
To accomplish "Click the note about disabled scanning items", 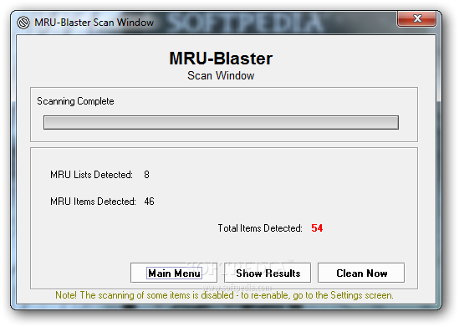I will click(224, 295).
